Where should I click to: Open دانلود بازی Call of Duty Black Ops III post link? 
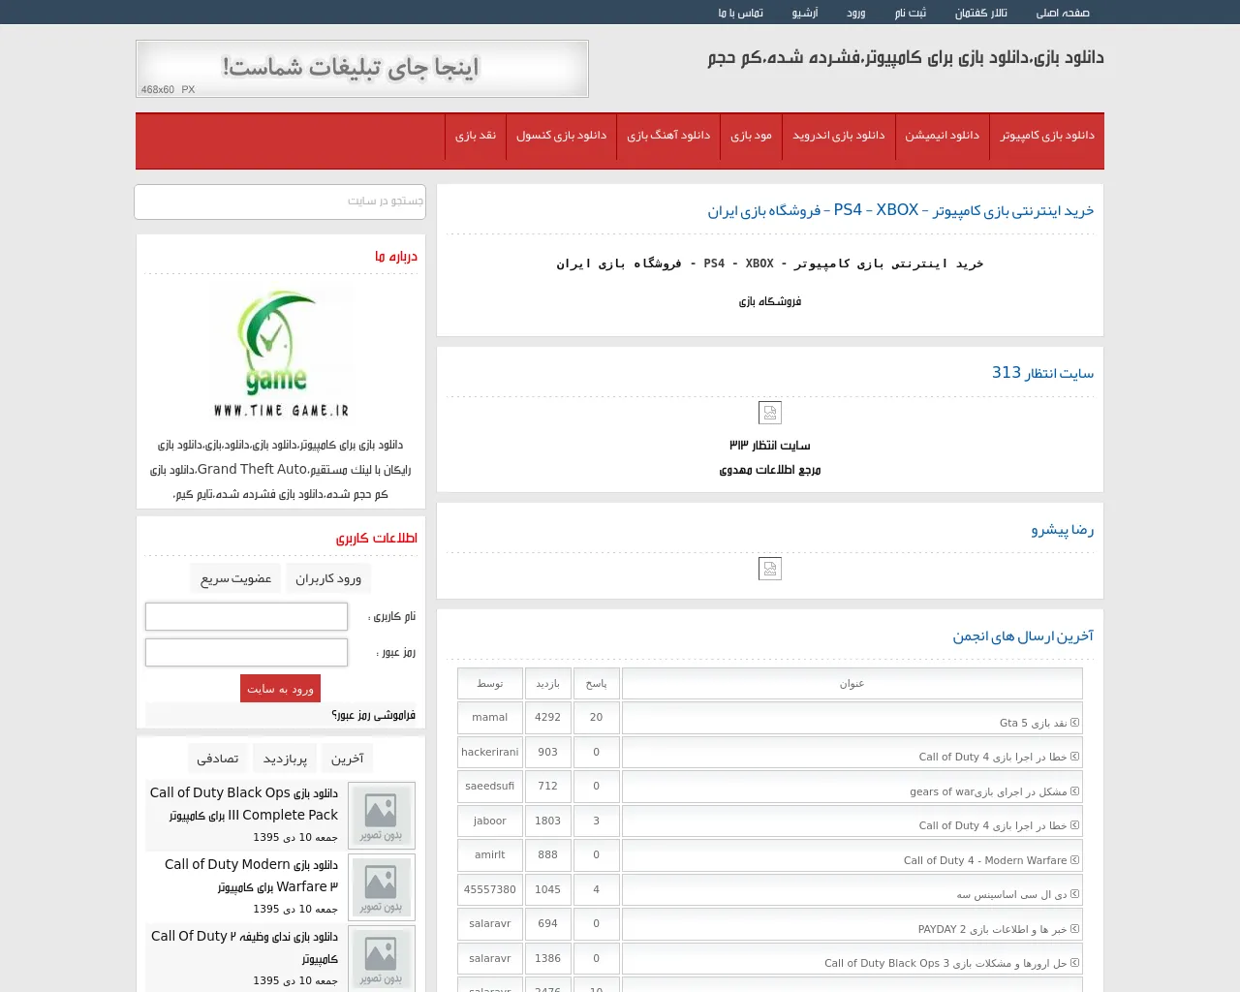(244, 803)
